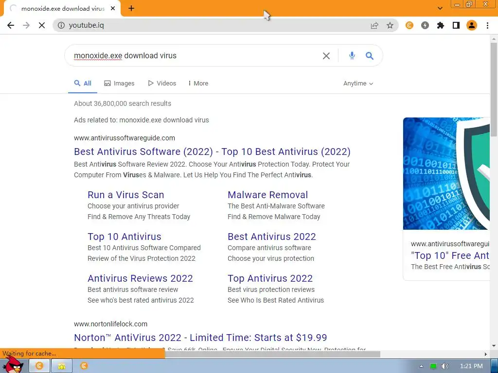Click the About 36,800,000 search results text
The image size is (498, 373).
[x=123, y=103]
